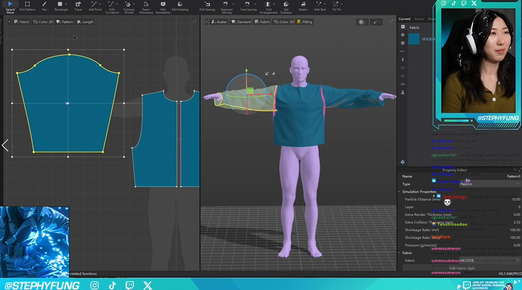Viewport: 522px width, 290px height.
Task: Activate the Steam tool
Action: [303, 6]
